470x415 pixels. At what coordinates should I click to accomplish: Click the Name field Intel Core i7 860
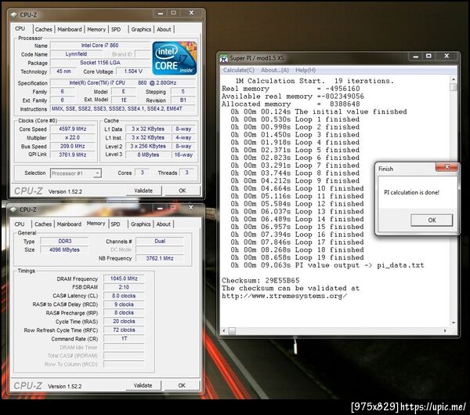(x=99, y=45)
